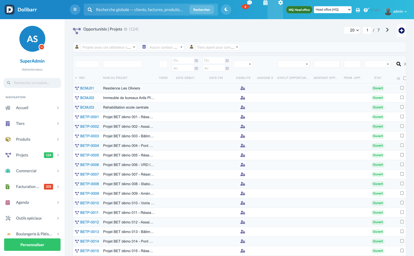Open the 'Aucun contact' dropdown
This screenshot has height=256, width=414.
[x=166, y=47]
